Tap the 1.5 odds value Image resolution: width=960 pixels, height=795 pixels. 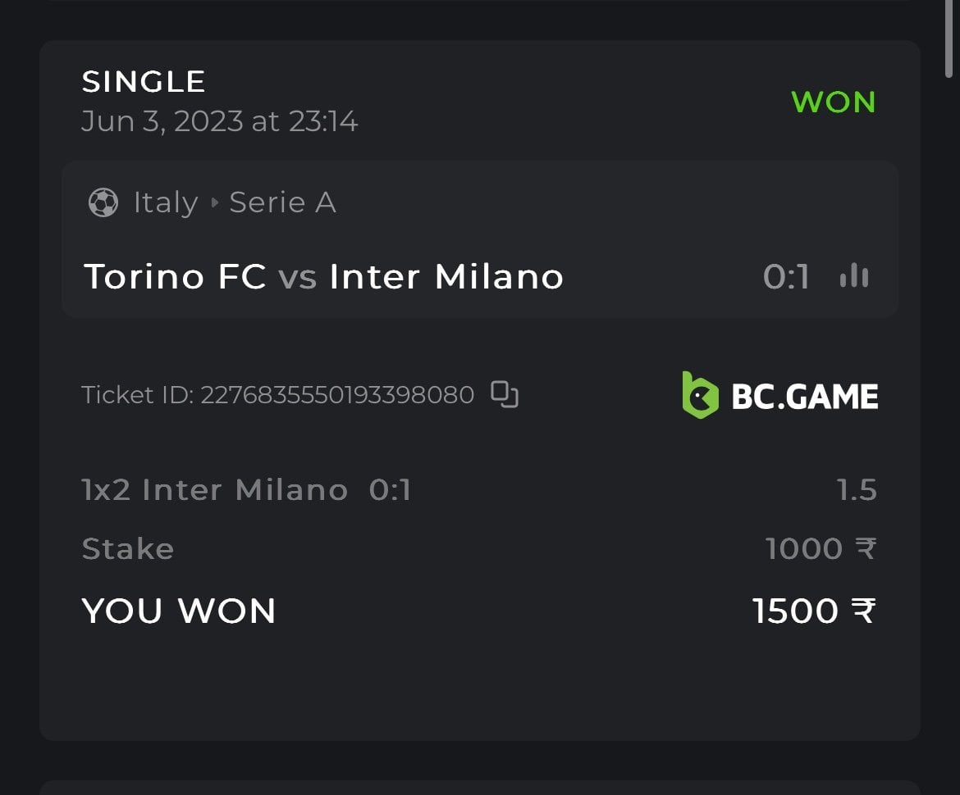857,490
